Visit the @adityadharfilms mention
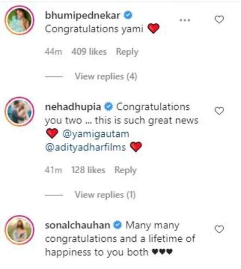Screen dimensions: 241x269 click(86, 148)
